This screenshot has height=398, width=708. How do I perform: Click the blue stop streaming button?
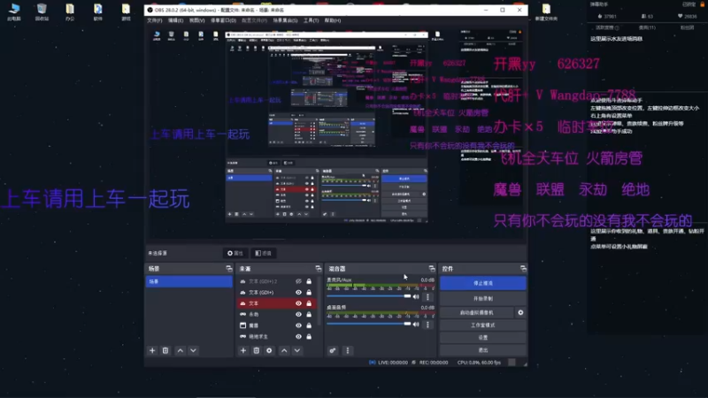(482, 283)
